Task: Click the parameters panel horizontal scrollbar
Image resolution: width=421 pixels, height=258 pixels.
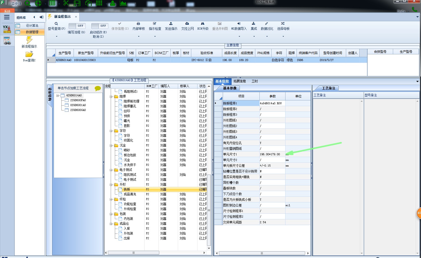Action: 262,253
